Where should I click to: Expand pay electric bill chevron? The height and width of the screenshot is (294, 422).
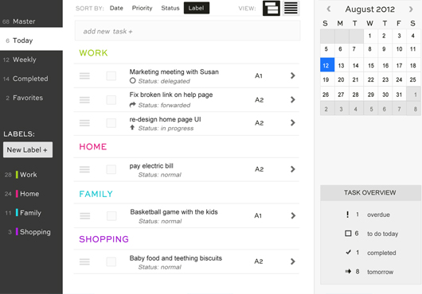[293, 169]
